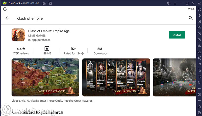
Task: Close the BlueStacks window
Action: [193, 3]
